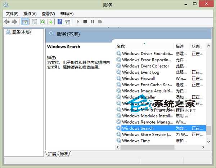Click the 维护... description cell of Windows Time
This screenshot has height=168, width=216.
(x=181, y=141)
